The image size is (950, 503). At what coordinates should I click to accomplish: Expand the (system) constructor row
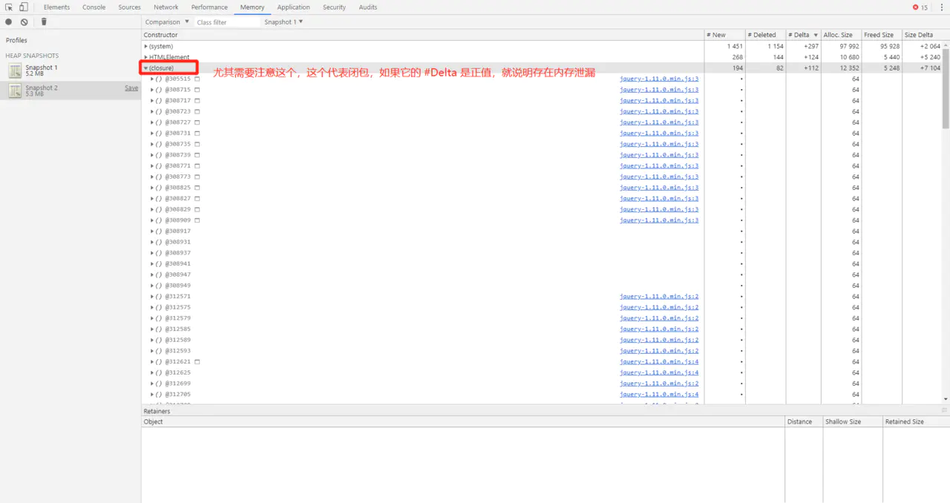(x=146, y=46)
